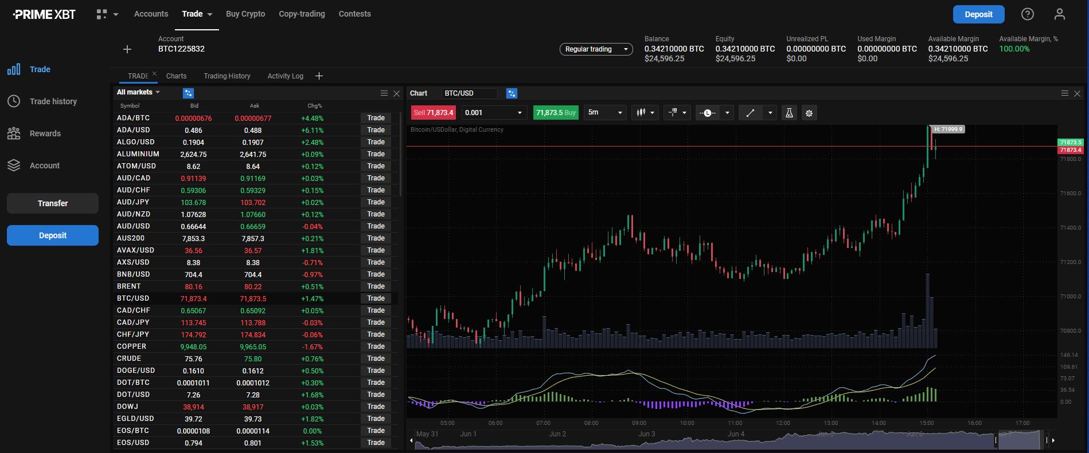1089x453 pixels.
Task: Click the green Buy 71,873.5 button
Action: tap(555, 113)
